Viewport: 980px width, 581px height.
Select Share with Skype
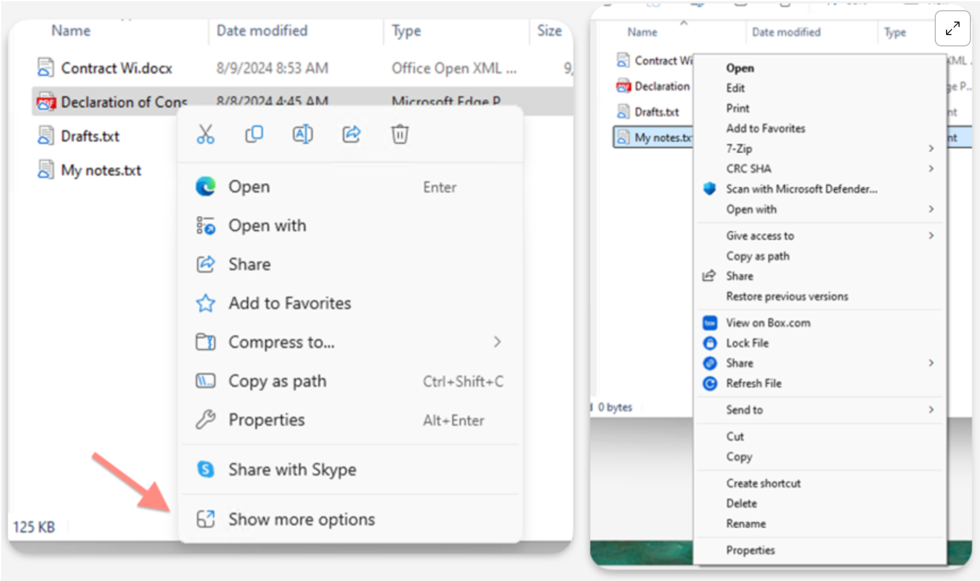point(292,469)
